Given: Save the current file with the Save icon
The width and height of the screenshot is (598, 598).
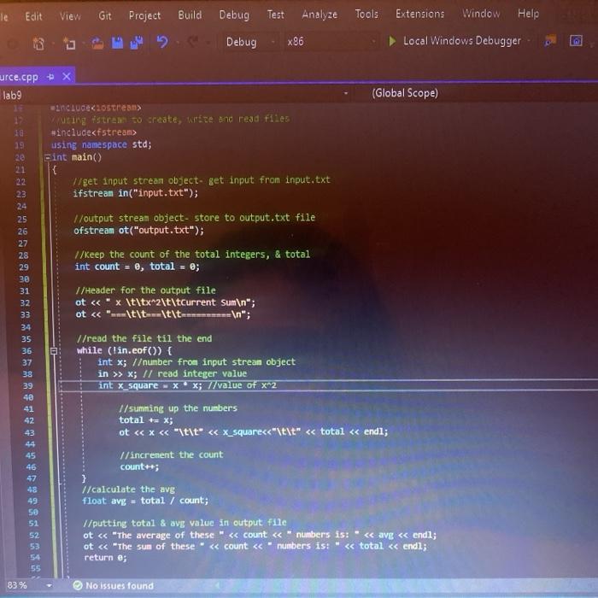Looking at the screenshot, I should [x=118, y=43].
